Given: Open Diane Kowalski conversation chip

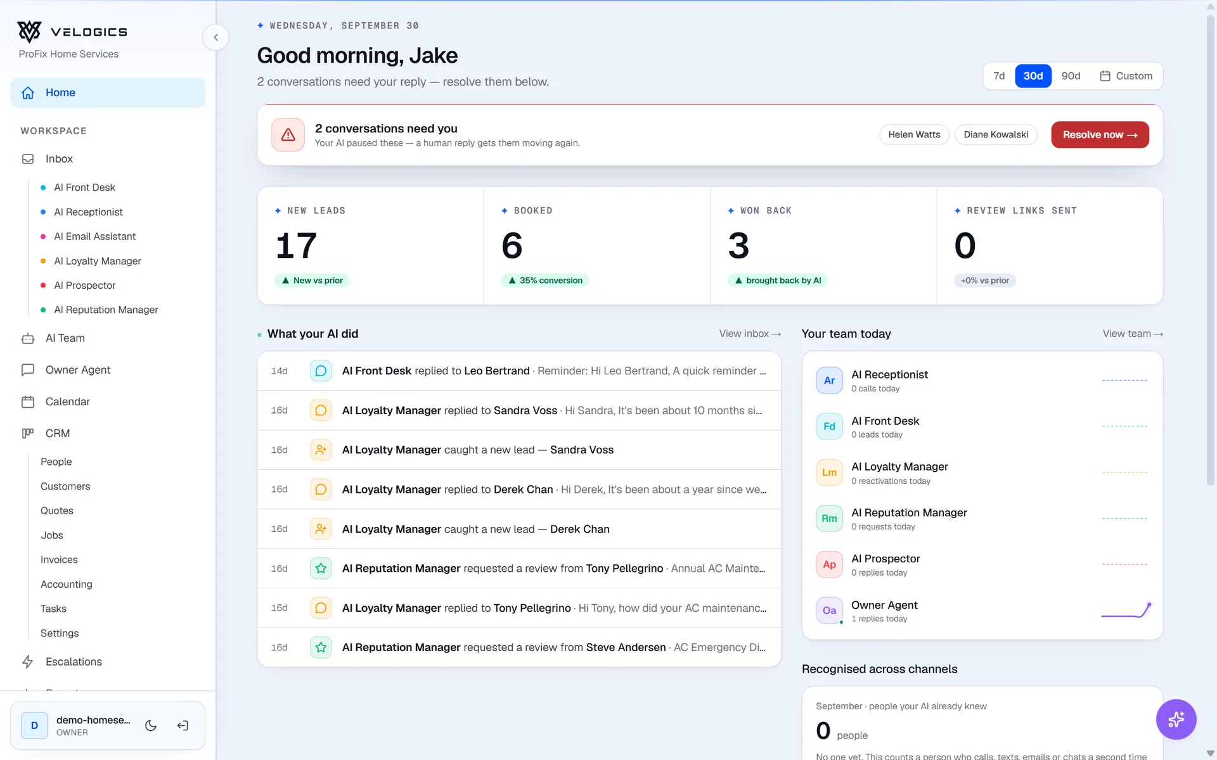Looking at the screenshot, I should click(996, 135).
